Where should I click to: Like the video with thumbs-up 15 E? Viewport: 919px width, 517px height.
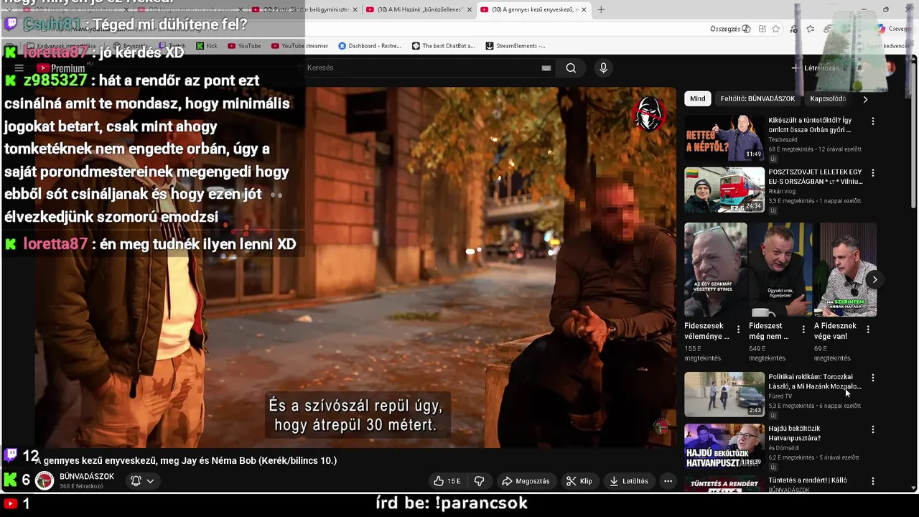tap(447, 481)
